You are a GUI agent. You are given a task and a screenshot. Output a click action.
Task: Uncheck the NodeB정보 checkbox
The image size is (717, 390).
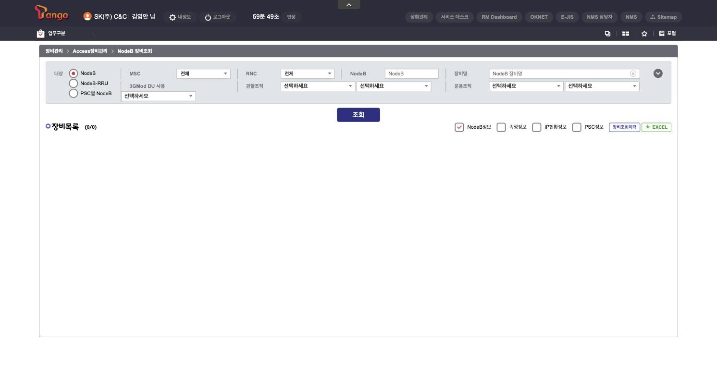click(x=459, y=127)
